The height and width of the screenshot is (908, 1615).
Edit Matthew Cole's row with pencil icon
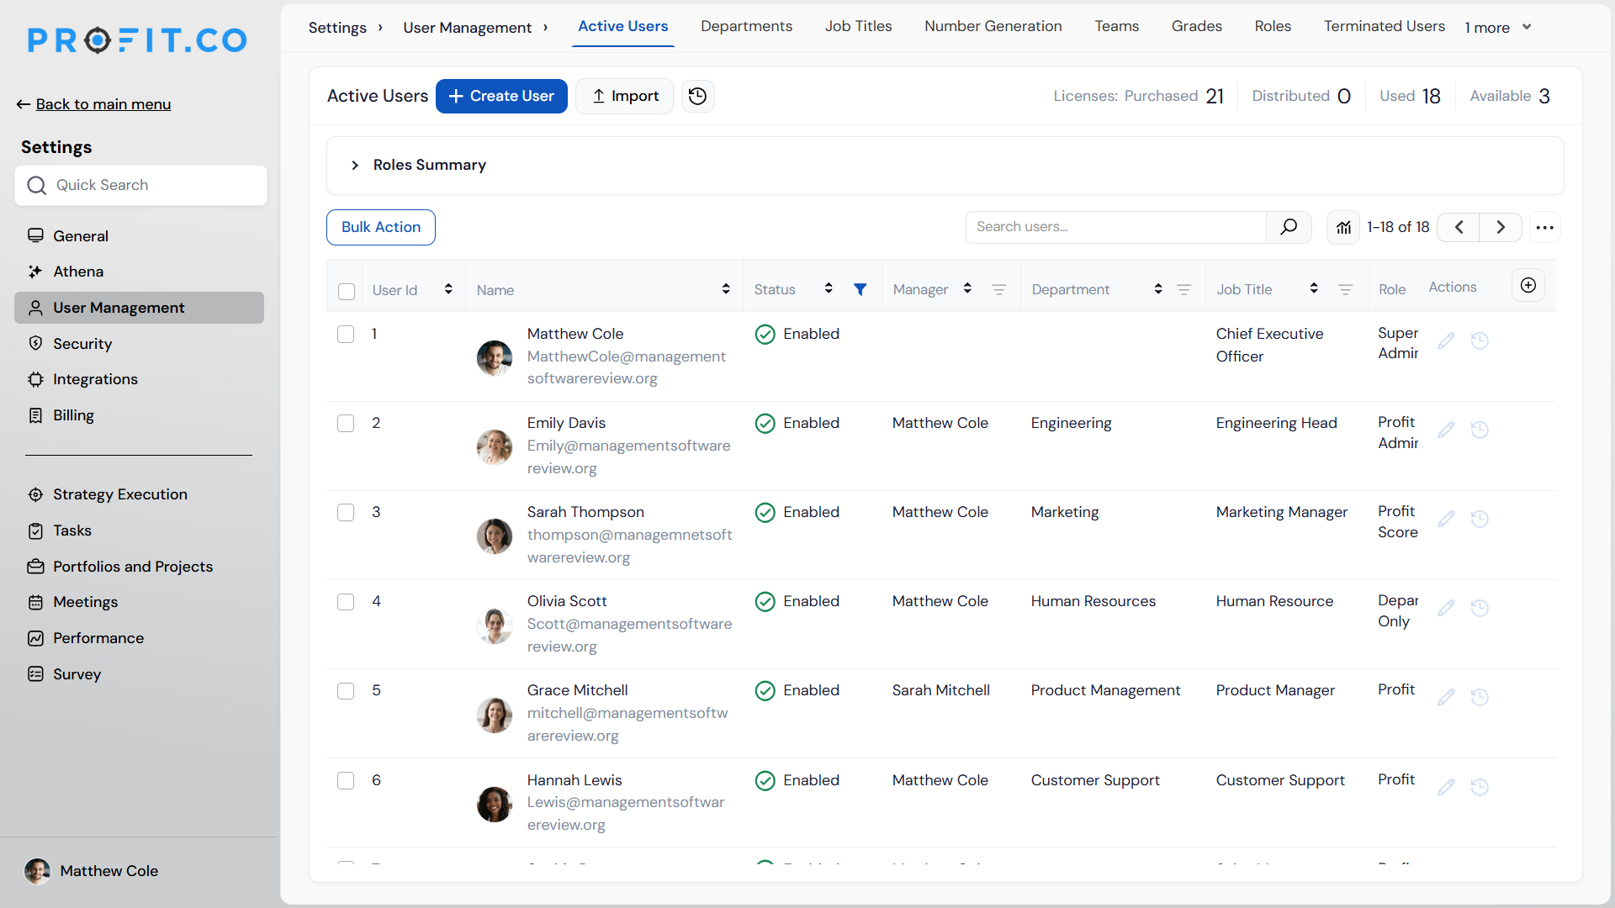[1446, 340]
